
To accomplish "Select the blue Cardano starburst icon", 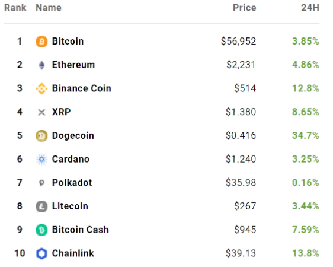I will [x=41, y=159].
